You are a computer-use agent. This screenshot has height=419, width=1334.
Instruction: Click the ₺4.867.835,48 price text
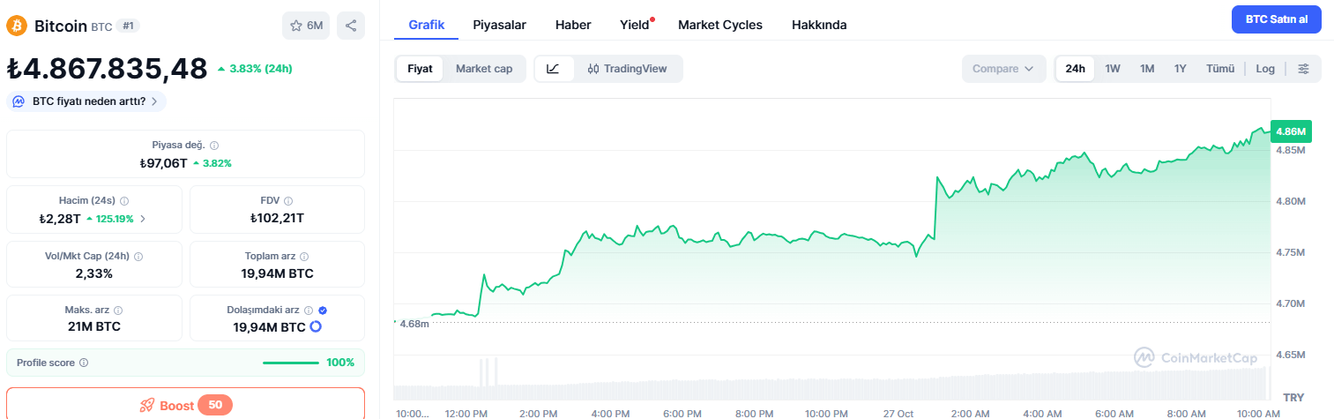(107, 68)
